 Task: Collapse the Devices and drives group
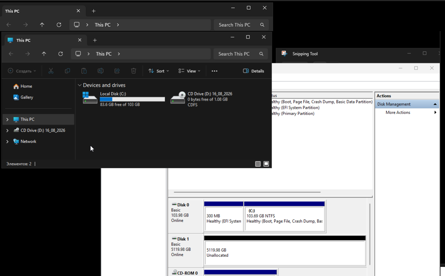coord(80,85)
